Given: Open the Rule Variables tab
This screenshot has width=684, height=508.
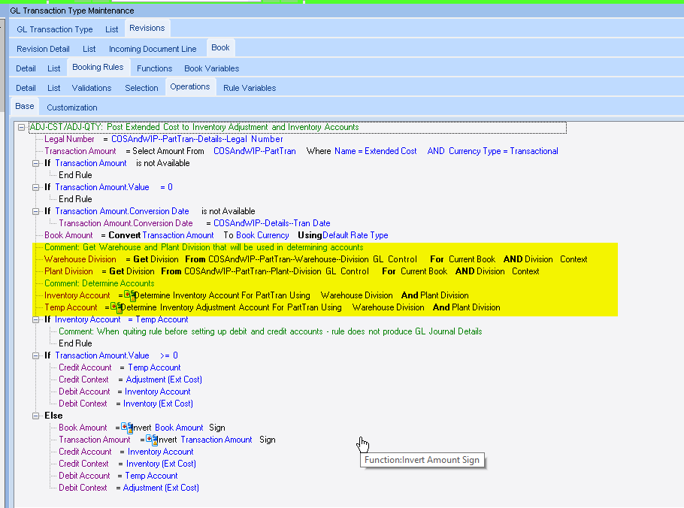Looking at the screenshot, I should tap(249, 88).
